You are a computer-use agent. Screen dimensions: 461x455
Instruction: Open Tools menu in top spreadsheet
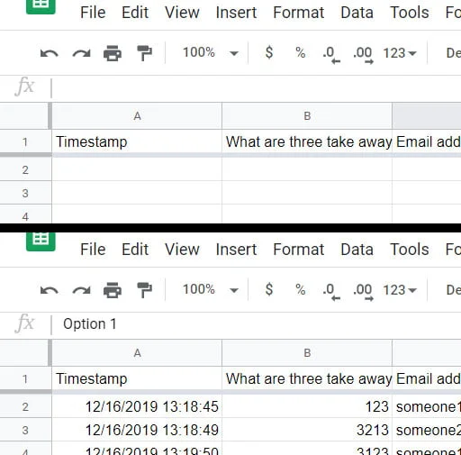pos(410,13)
